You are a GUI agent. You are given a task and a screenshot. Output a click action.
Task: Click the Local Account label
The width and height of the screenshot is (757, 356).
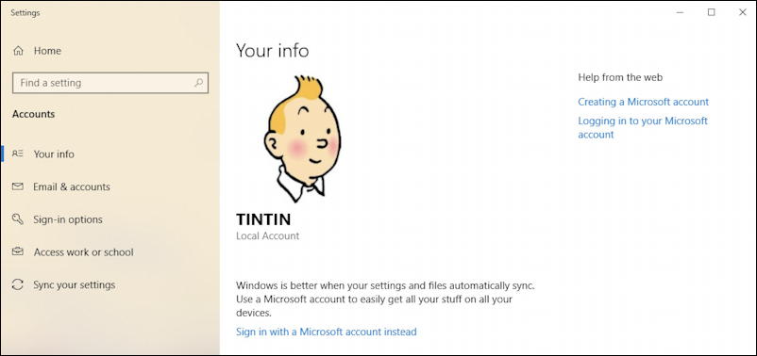point(267,236)
